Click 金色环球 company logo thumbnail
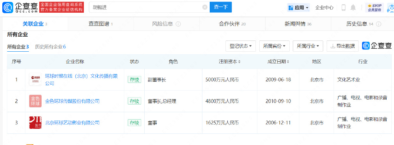Viewport: 394px width, 145px height. [35, 101]
